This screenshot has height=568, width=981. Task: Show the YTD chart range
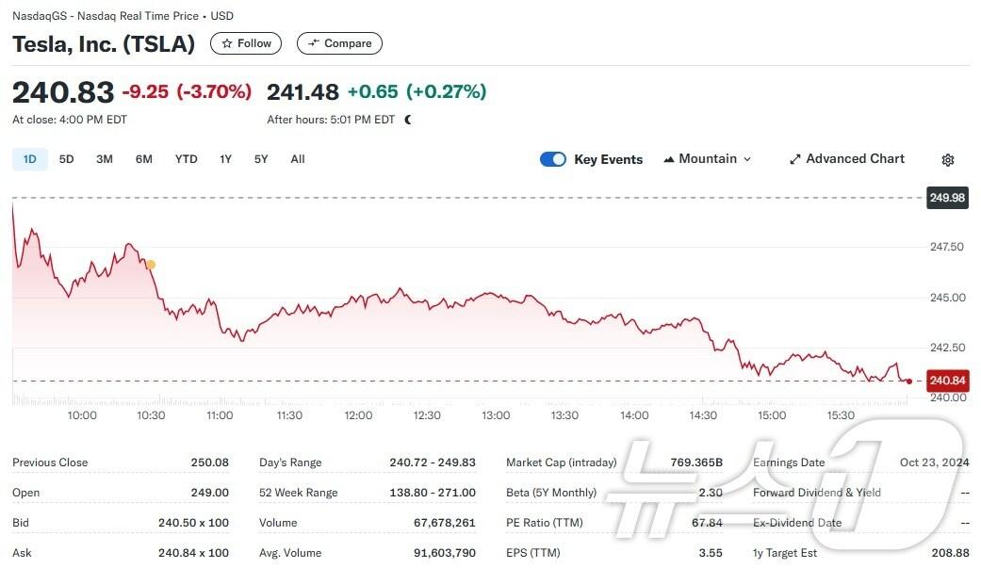tap(186, 159)
